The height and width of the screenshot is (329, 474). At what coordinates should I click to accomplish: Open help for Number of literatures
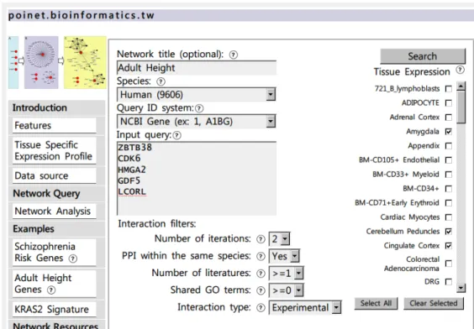[261, 274]
